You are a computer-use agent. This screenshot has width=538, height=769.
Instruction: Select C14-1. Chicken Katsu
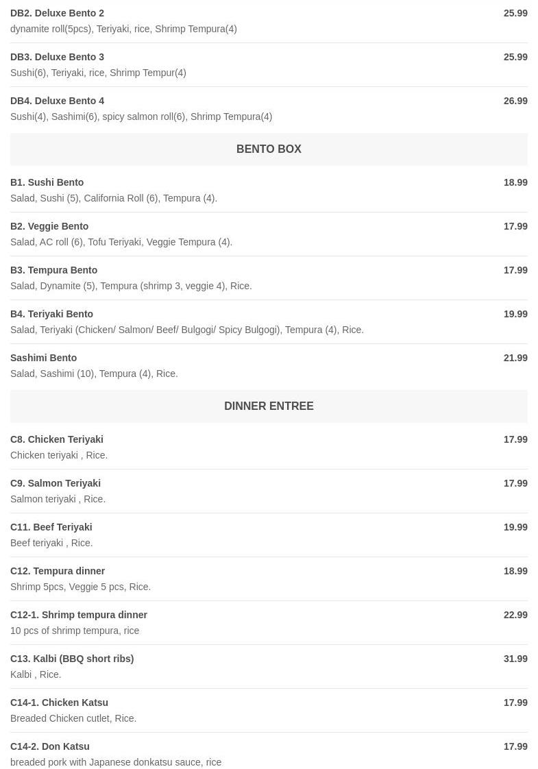60,703
